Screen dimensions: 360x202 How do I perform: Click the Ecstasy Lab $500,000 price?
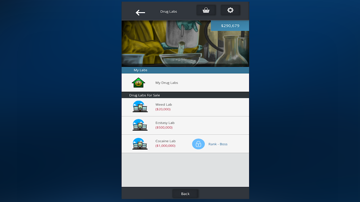point(164,128)
